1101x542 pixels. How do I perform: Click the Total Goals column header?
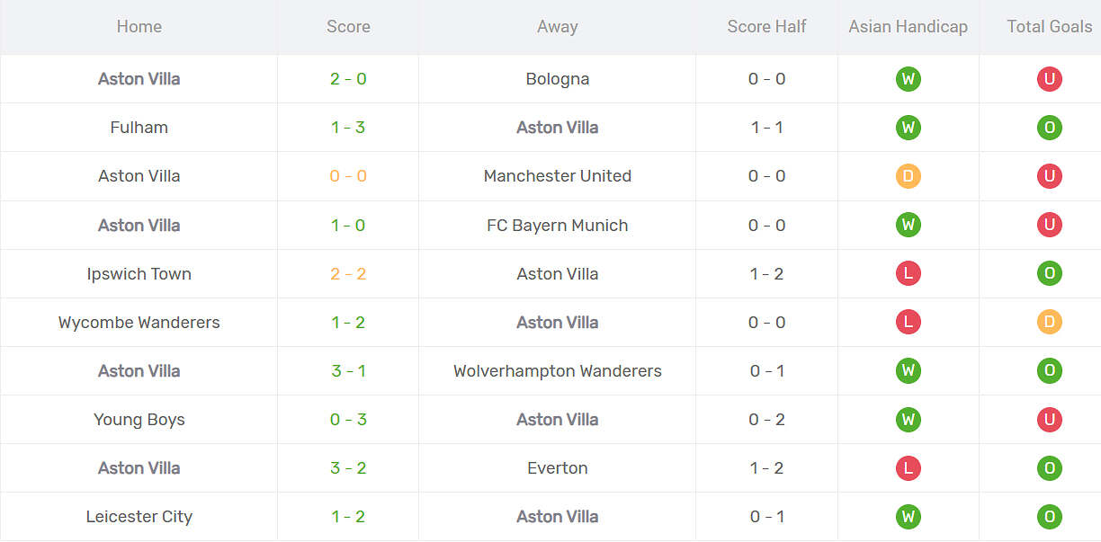pos(1049,27)
